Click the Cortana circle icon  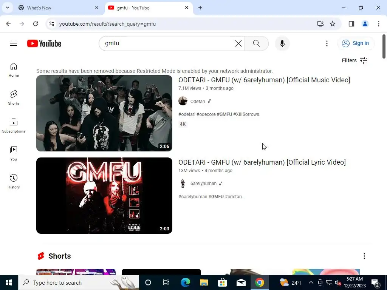148,282
